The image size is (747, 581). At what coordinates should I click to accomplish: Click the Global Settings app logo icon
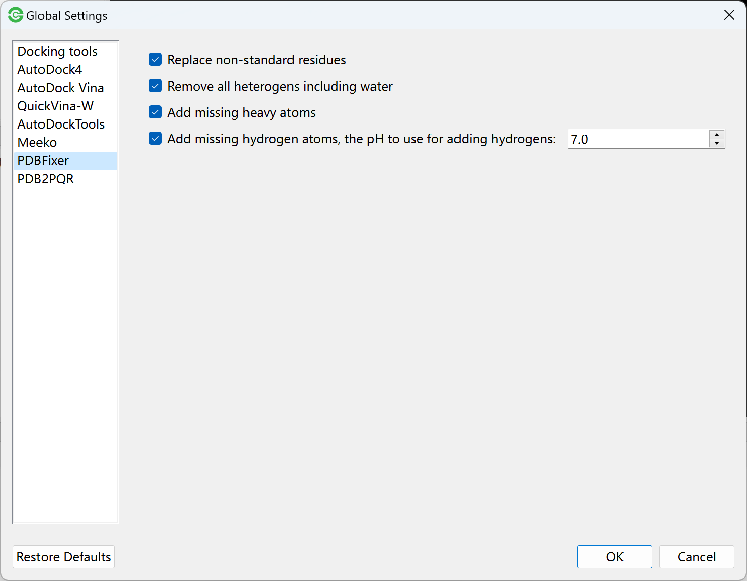coord(15,15)
